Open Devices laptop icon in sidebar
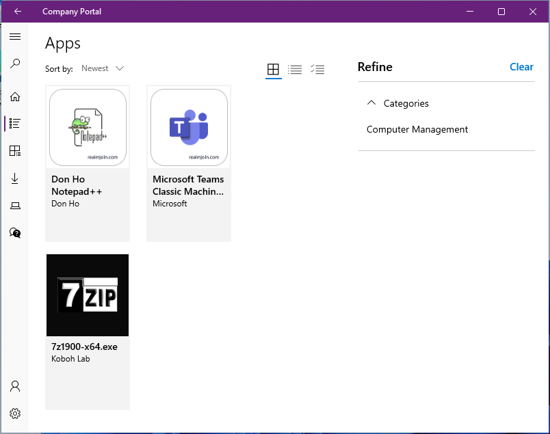Viewport: 550px width, 434px height. click(x=15, y=206)
